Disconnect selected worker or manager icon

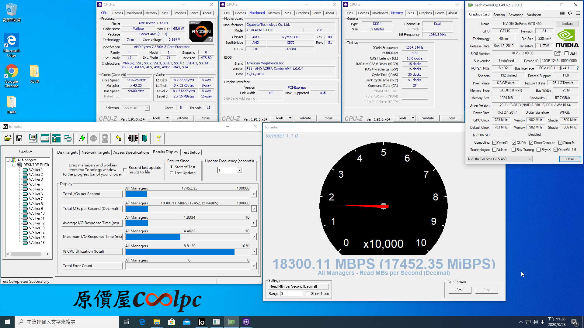click(x=133, y=138)
